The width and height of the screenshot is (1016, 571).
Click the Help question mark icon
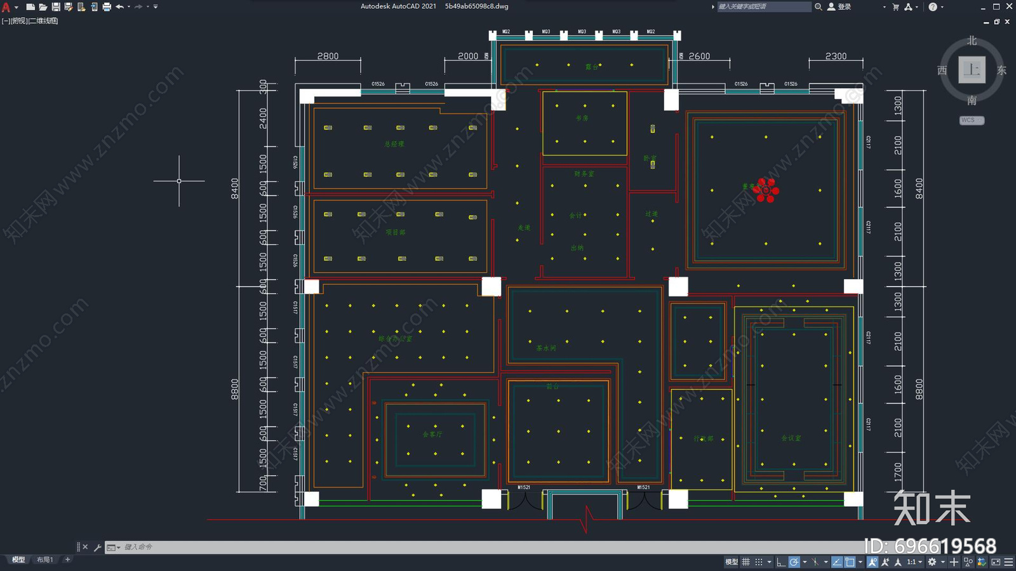click(x=933, y=7)
